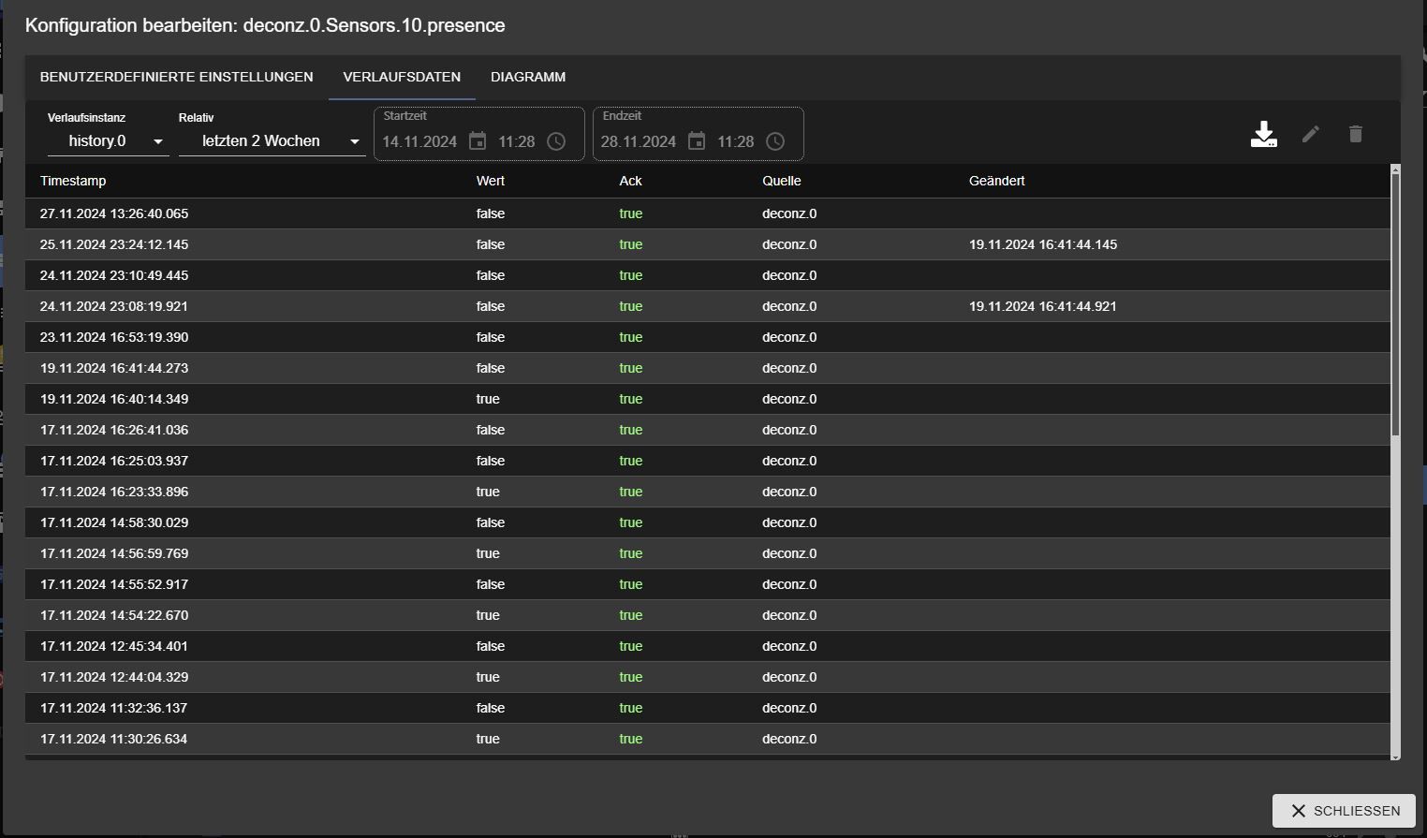Click the pencil edit icon

tap(1310, 134)
